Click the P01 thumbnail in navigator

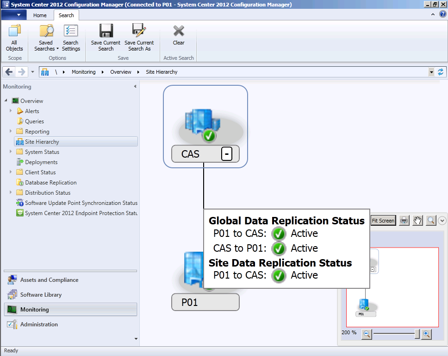coord(366,308)
